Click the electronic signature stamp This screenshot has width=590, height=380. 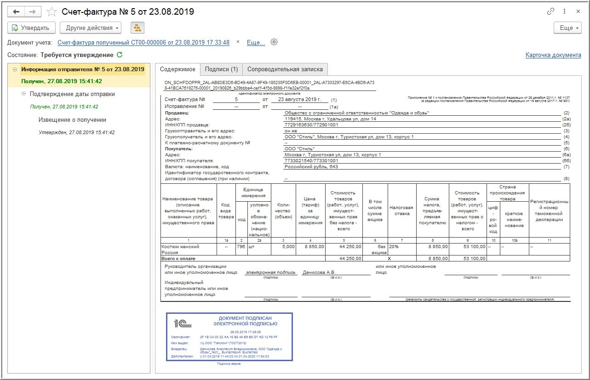229,336
